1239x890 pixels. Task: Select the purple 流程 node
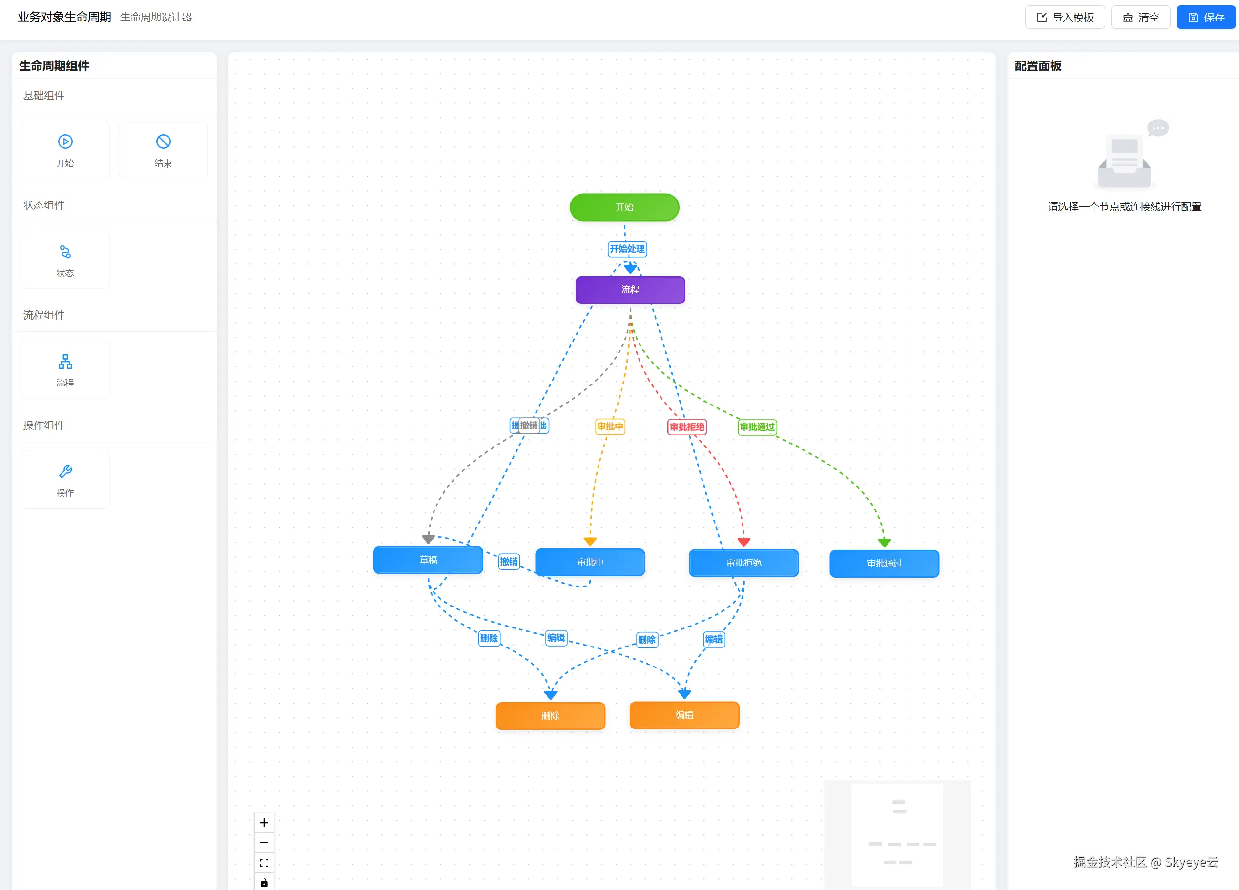point(630,290)
